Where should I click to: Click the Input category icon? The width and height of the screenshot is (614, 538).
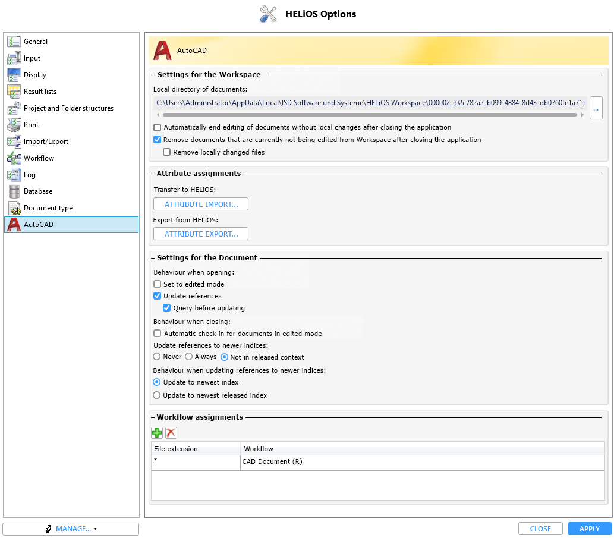point(14,58)
